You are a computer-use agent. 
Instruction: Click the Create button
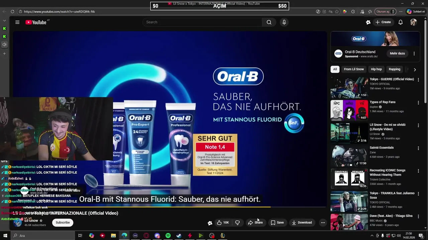(x=383, y=22)
